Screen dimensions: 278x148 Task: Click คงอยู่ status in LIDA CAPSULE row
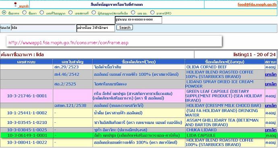(271, 136)
